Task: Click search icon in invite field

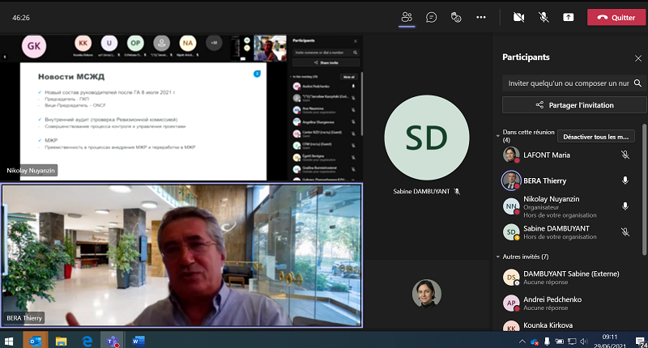Action: coord(637,83)
